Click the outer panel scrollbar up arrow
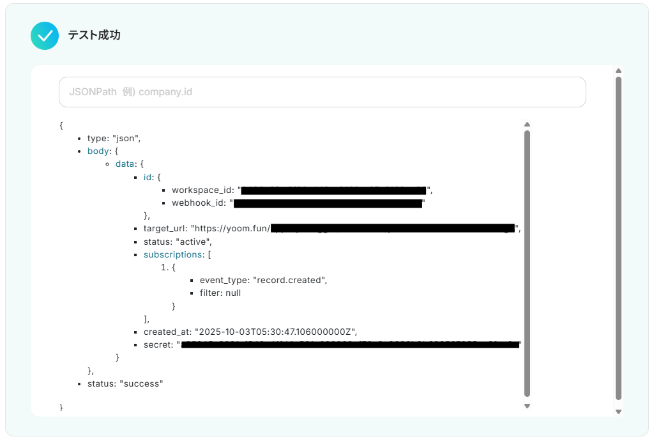This screenshot has height=439, width=654. [618, 71]
